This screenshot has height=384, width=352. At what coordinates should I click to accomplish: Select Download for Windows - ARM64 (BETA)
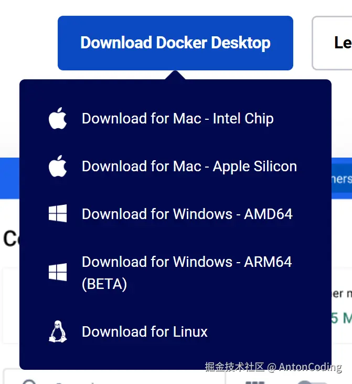(x=186, y=262)
